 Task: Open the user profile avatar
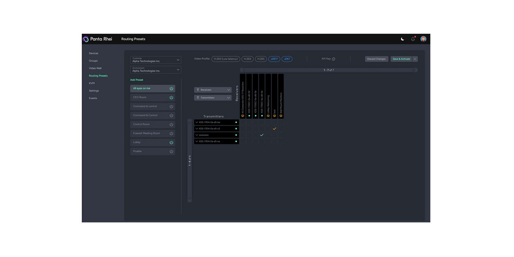click(423, 39)
